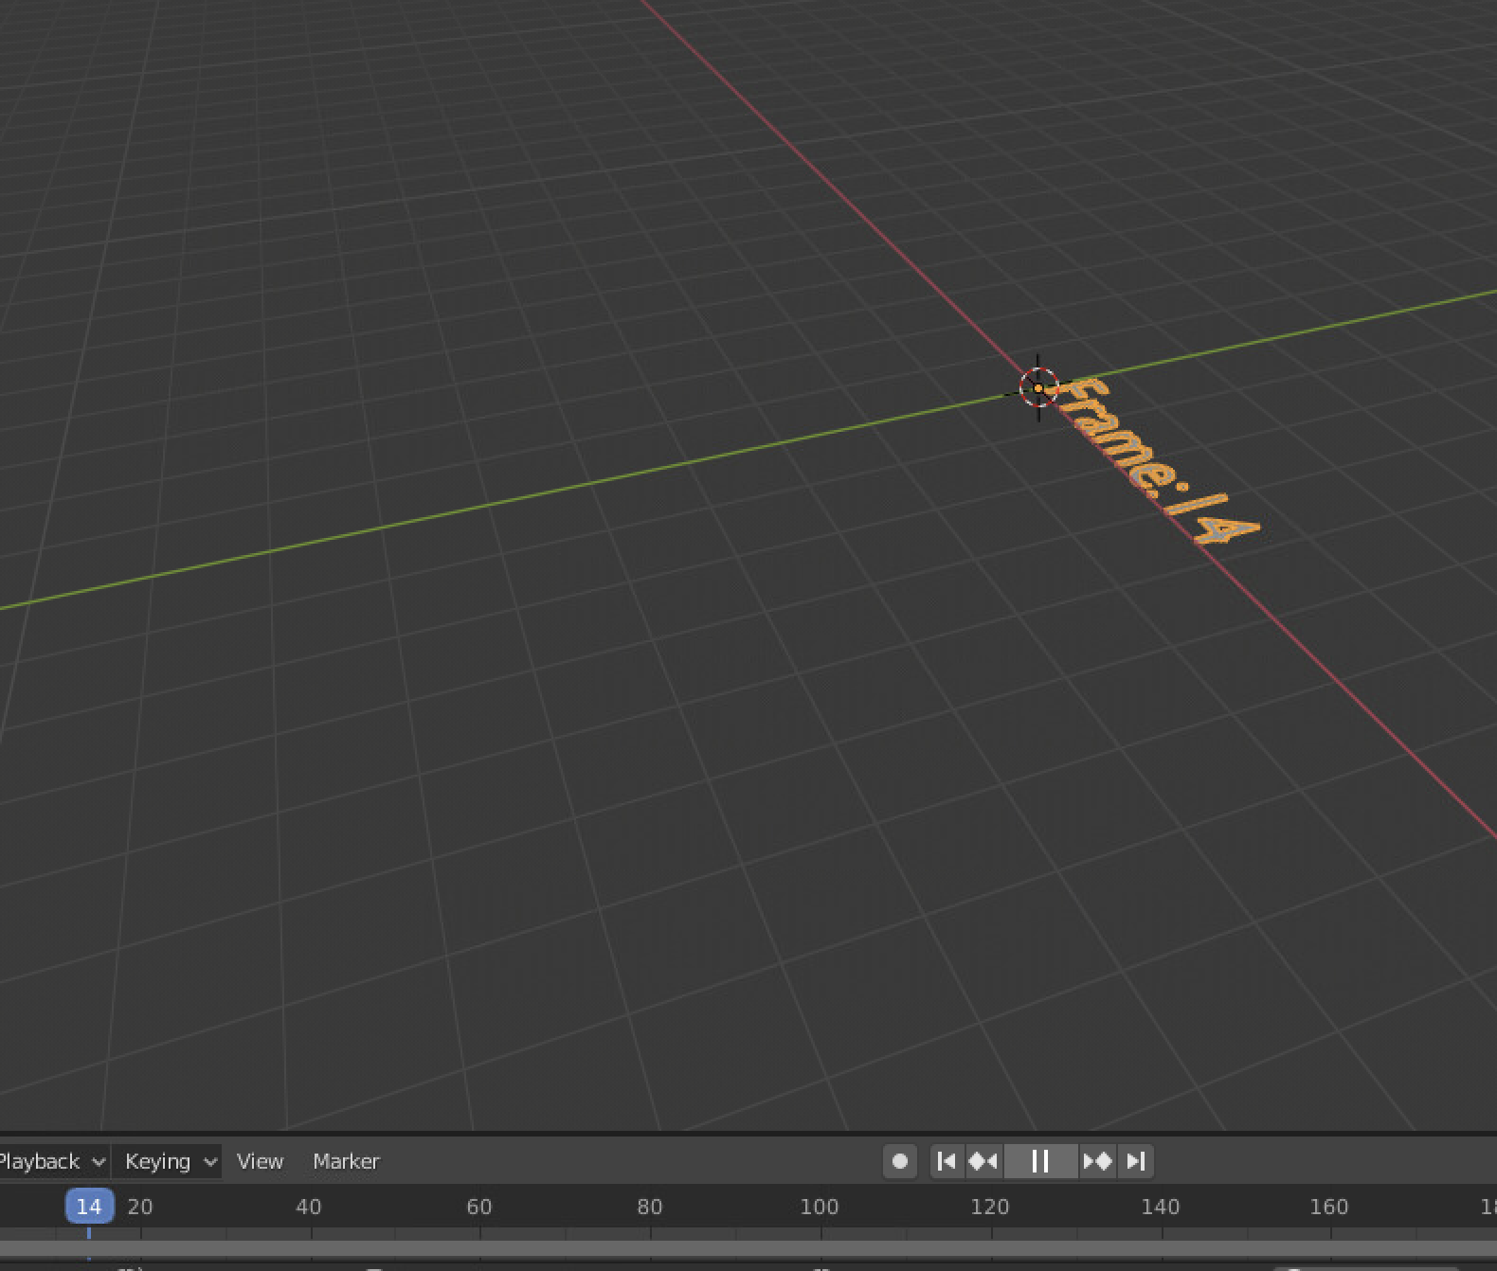Click frame 60 on the timeline ruler

(x=479, y=1207)
